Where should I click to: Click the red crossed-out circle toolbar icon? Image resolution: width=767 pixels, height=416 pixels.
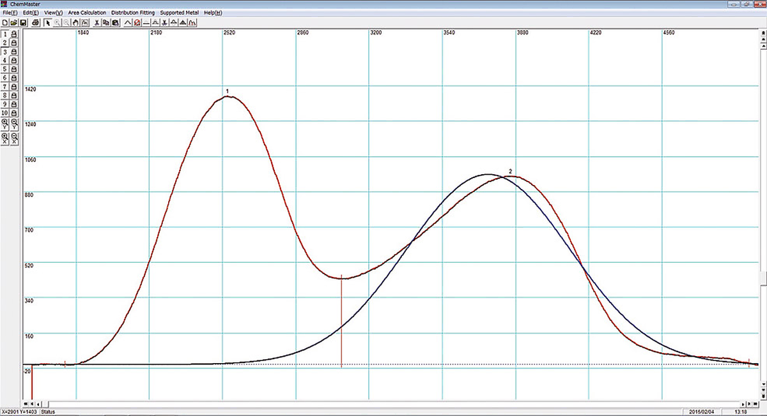tap(137, 22)
